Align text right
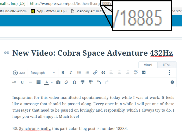The height and width of the screenshot is (132, 182). [x=127, y=73]
